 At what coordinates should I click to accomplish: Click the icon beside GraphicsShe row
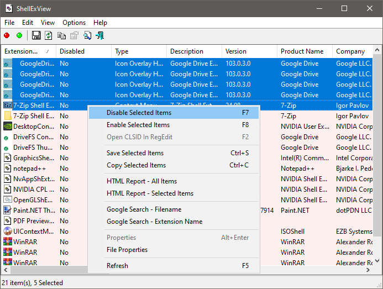[8, 158]
